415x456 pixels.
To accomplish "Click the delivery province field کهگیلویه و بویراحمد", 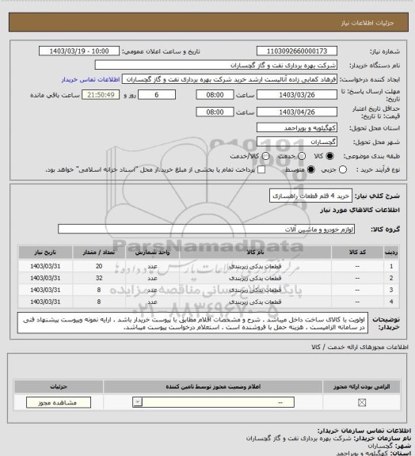I will click(297, 127).
